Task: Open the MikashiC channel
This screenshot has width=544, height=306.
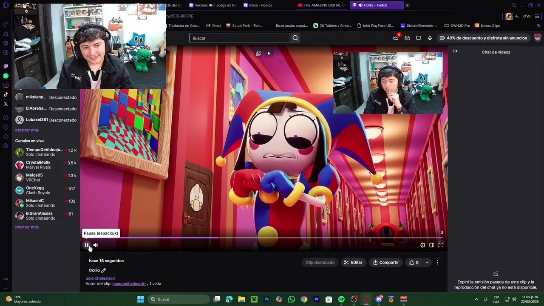Action: click(46, 203)
